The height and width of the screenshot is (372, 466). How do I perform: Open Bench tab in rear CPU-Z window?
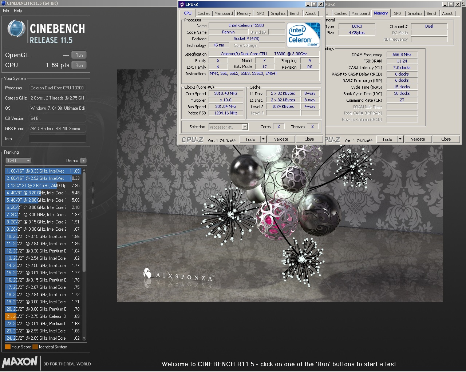[x=432, y=13]
